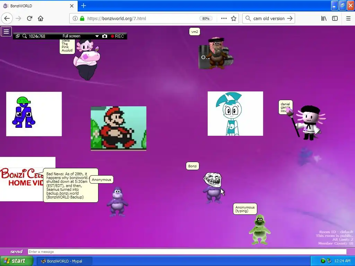Focus the 'cam old version' search field
Screen dimensions: 355x266
point(269,19)
